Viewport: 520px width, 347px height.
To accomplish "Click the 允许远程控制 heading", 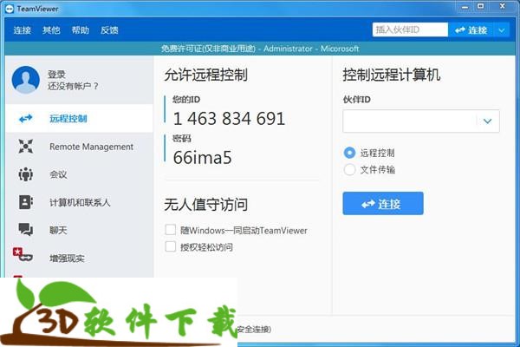I will pos(206,75).
